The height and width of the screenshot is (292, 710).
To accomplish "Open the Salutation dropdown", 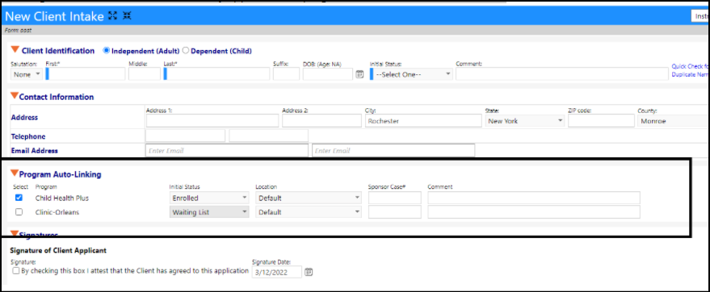I will (x=27, y=74).
